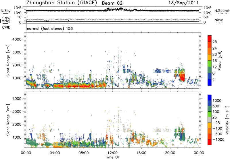This screenshot has width=230, height=159.
Task: Click the date "13/Sep/2011"
Action: tap(183, 3)
